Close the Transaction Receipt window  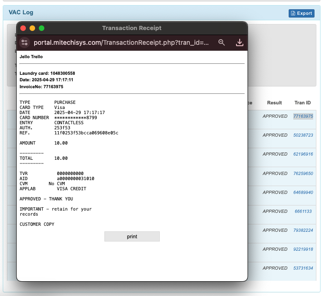point(23,28)
